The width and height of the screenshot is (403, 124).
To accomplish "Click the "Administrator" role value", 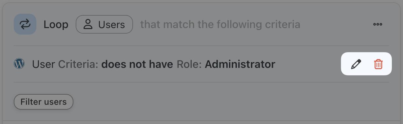I will (240, 64).
